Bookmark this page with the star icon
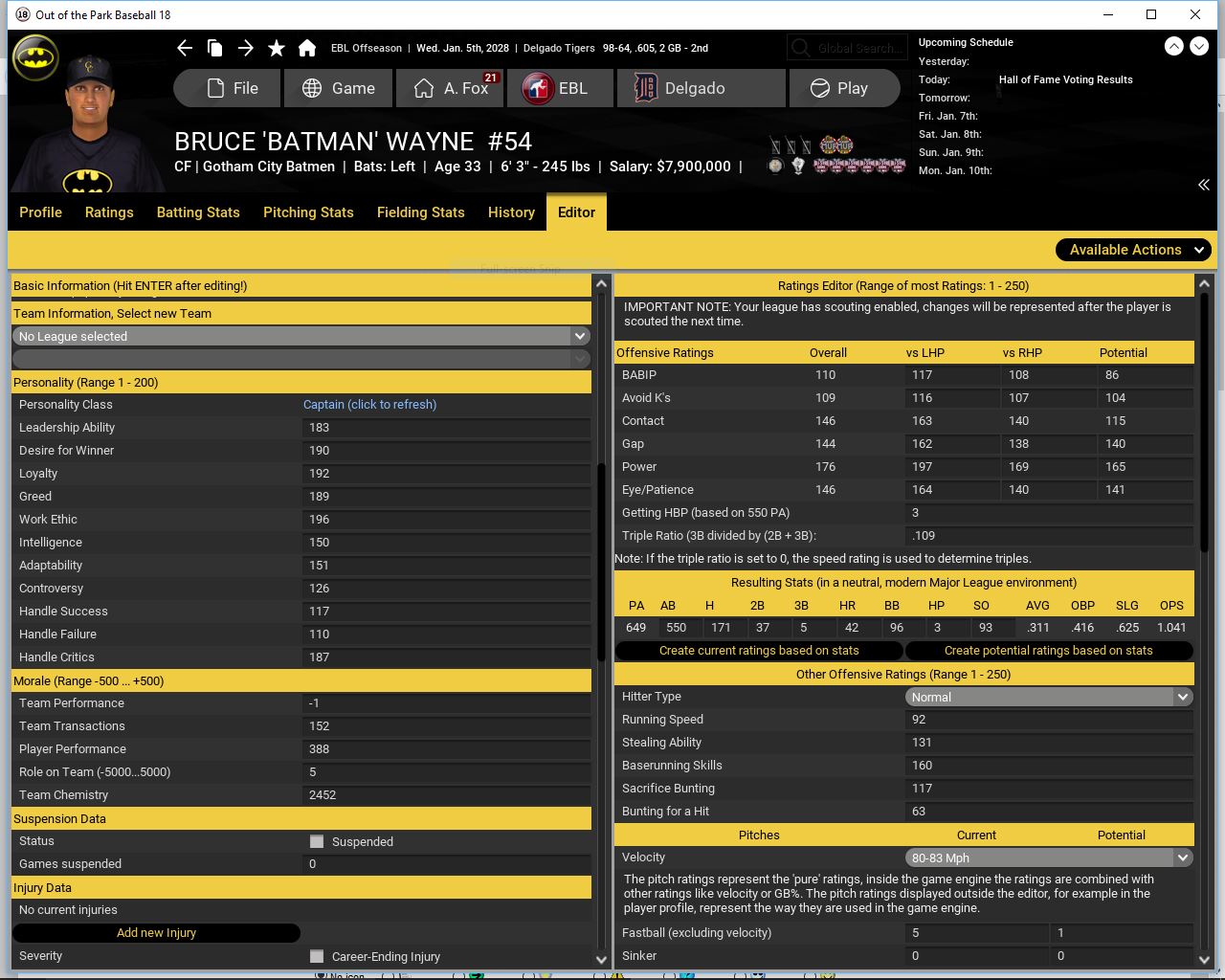The width and height of the screenshot is (1225, 980). [277, 48]
